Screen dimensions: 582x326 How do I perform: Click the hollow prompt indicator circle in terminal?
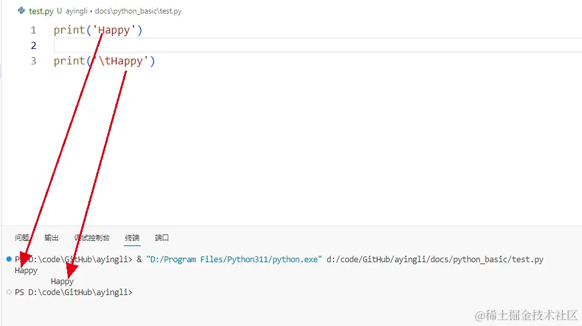coord(9,292)
